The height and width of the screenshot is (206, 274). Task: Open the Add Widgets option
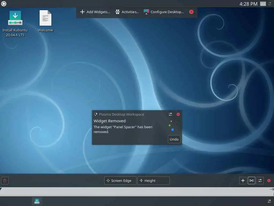(95, 12)
